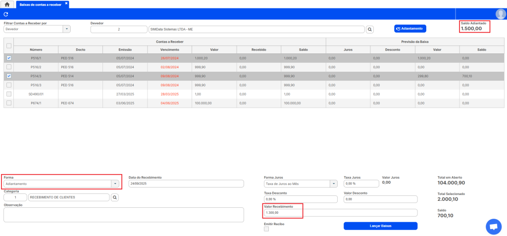
Task: Close the Baixas de contas a receber tab
Action: coord(66,3)
